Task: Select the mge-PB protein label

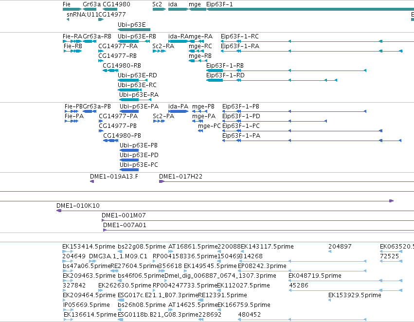Action: point(203,107)
